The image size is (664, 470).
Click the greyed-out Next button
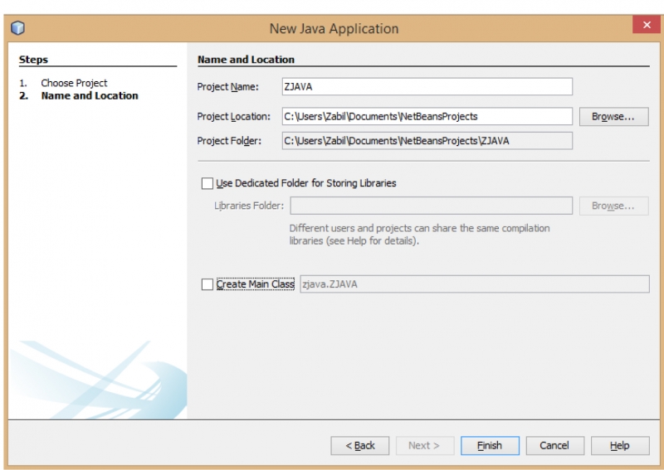424,445
